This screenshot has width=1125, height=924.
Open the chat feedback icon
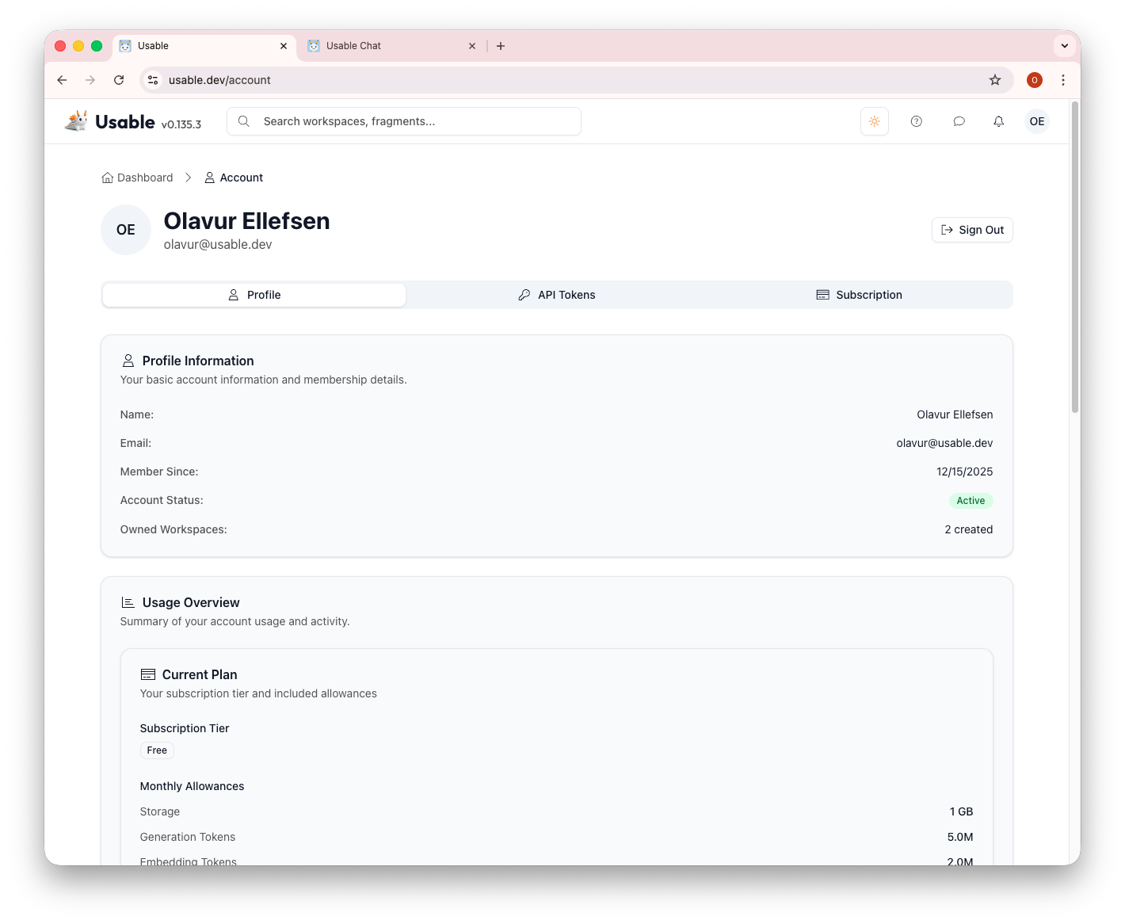pyautogui.click(x=959, y=121)
